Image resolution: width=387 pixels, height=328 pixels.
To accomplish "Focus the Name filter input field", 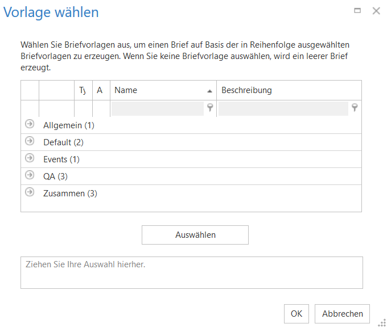I will (x=157, y=108).
